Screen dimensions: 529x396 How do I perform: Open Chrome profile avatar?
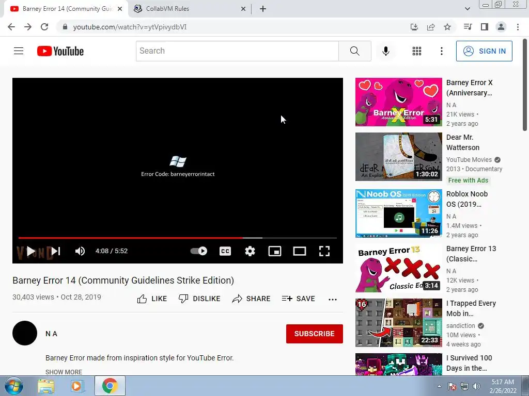coord(501,27)
